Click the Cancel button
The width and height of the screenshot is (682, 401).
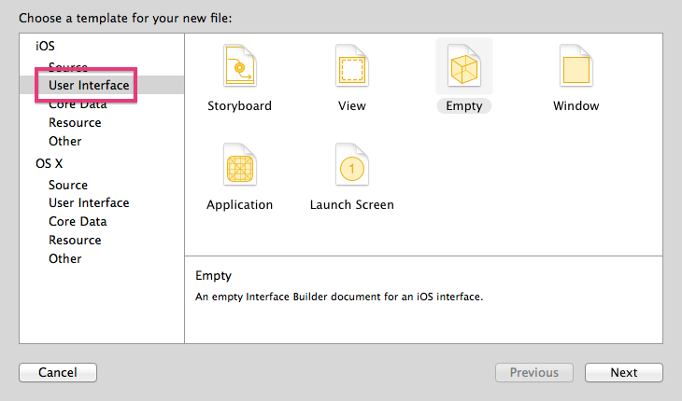click(x=58, y=372)
